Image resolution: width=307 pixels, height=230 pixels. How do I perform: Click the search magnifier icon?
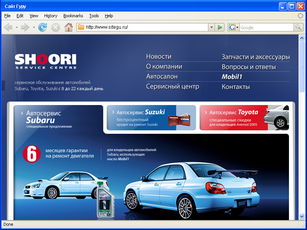(298, 27)
